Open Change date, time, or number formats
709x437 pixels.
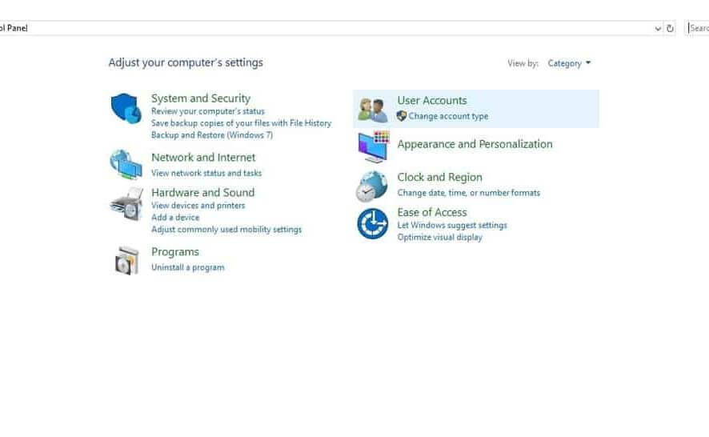468,193
